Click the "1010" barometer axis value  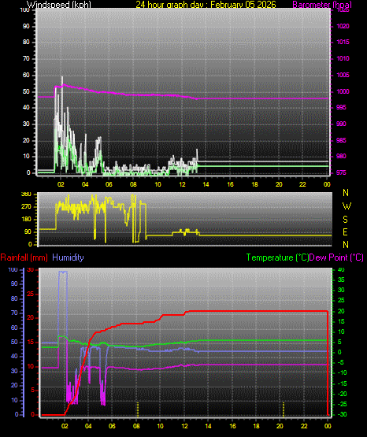343,58
